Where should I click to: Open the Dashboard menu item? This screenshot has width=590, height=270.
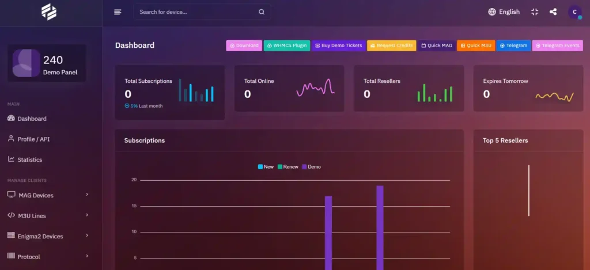pos(32,119)
